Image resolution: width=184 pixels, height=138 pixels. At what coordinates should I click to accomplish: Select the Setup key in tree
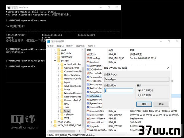(x=67, y=111)
